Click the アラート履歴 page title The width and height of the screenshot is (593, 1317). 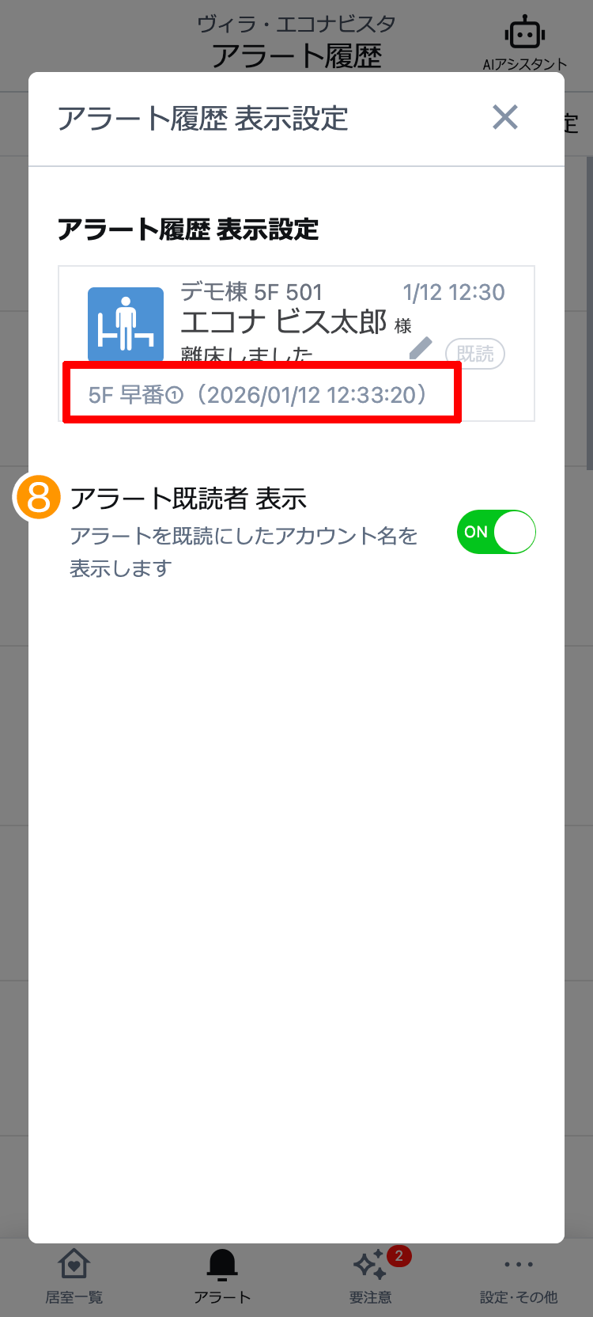click(x=296, y=56)
